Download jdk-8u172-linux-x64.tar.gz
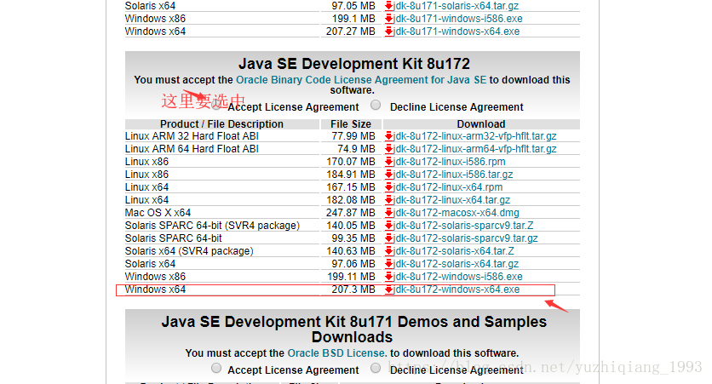 tap(451, 200)
